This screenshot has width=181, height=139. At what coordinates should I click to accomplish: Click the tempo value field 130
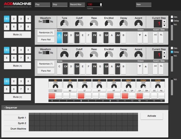93,5
